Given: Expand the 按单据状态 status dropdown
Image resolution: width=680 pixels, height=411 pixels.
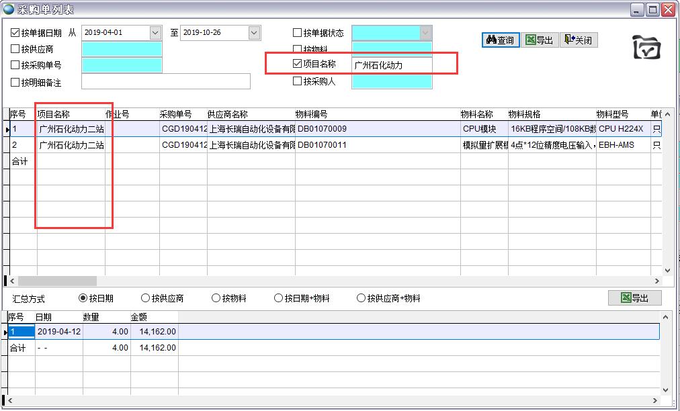Looking at the screenshot, I should click(x=425, y=32).
